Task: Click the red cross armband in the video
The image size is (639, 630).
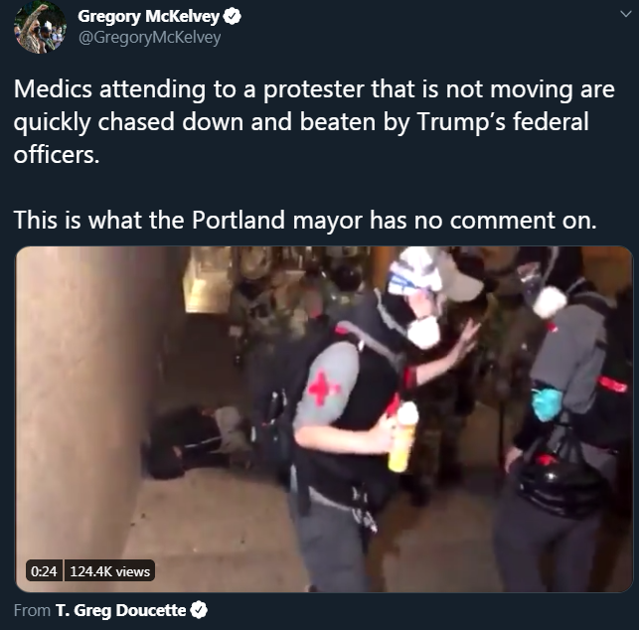Action: click(323, 389)
